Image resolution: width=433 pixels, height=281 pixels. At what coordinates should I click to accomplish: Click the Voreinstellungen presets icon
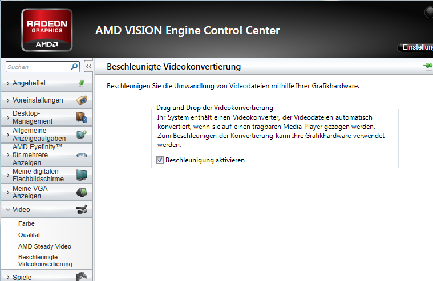click(x=82, y=100)
